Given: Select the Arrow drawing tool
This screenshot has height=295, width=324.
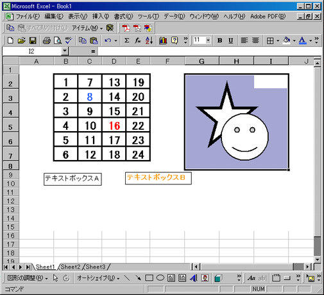Looking at the screenshot, I should click(138, 278).
